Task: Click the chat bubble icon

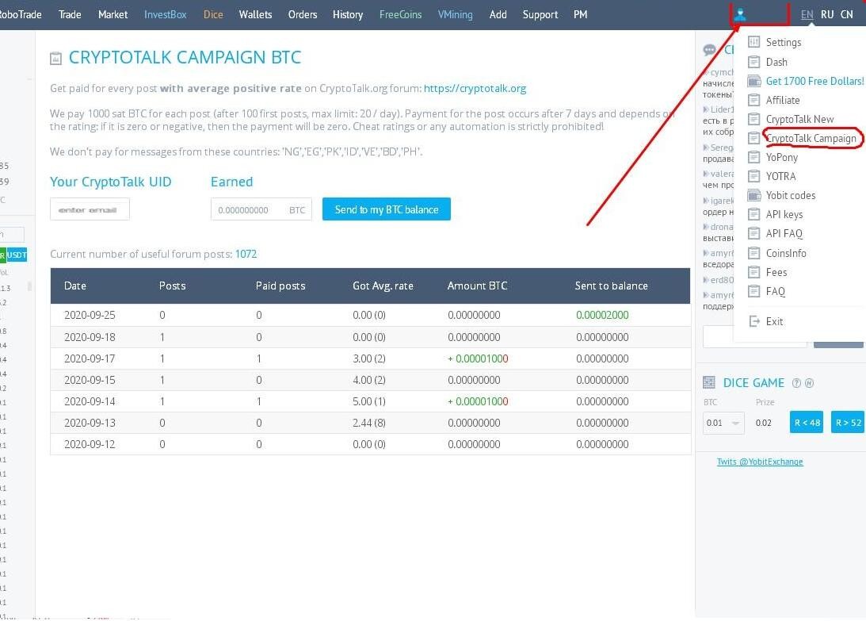Action: [709, 50]
